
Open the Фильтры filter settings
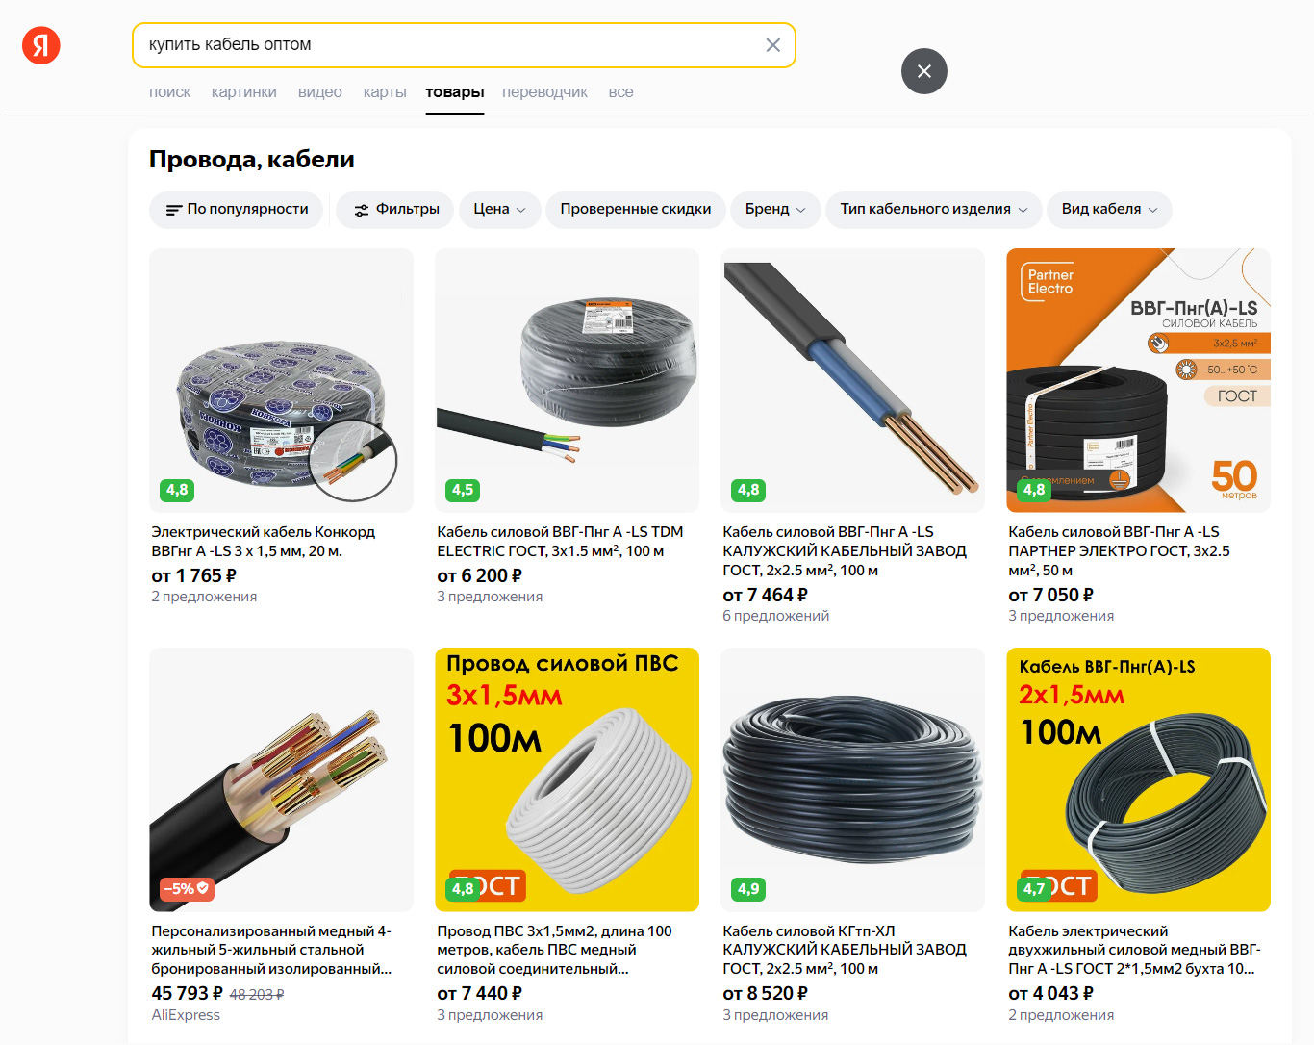click(394, 210)
